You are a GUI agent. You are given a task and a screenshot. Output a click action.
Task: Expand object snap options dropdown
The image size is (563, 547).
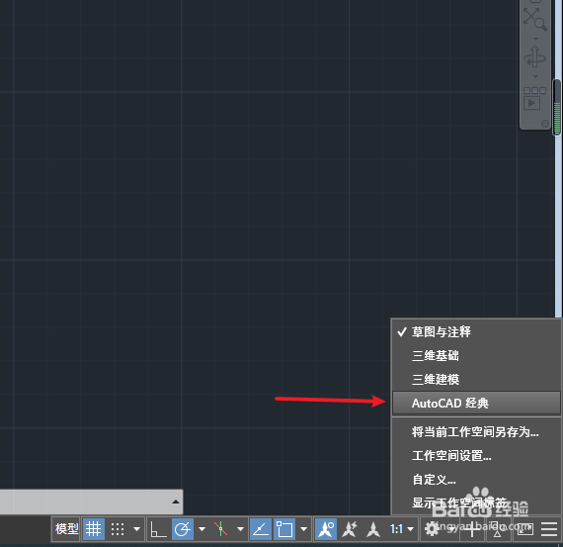[304, 529]
